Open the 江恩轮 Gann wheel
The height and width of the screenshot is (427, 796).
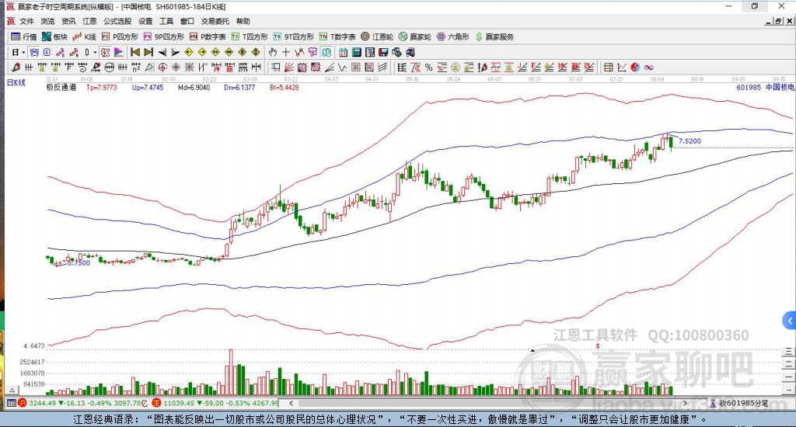[x=377, y=36]
